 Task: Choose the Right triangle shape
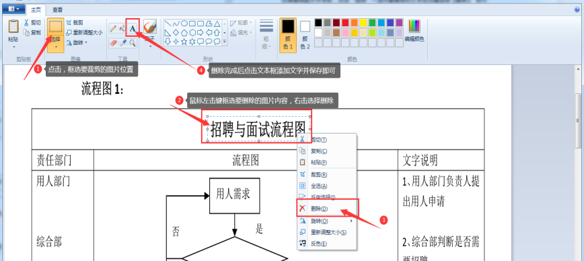pyautogui.click(x=168, y=33)
